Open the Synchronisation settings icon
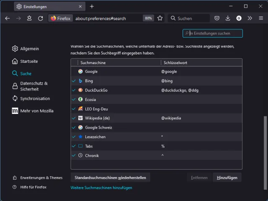Image resolution: width=268 pixels, height=201 pixels. (15, 98)
